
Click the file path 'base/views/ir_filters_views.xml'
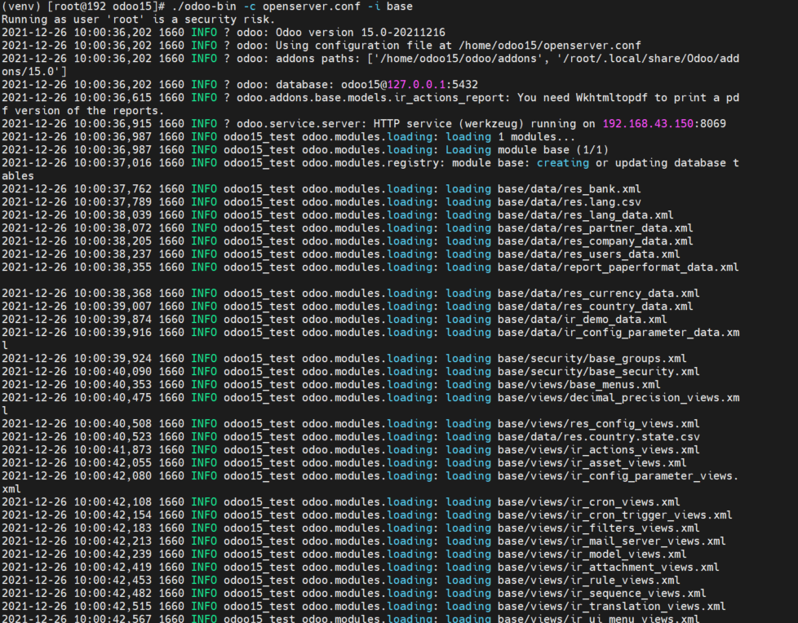(599, 528)
